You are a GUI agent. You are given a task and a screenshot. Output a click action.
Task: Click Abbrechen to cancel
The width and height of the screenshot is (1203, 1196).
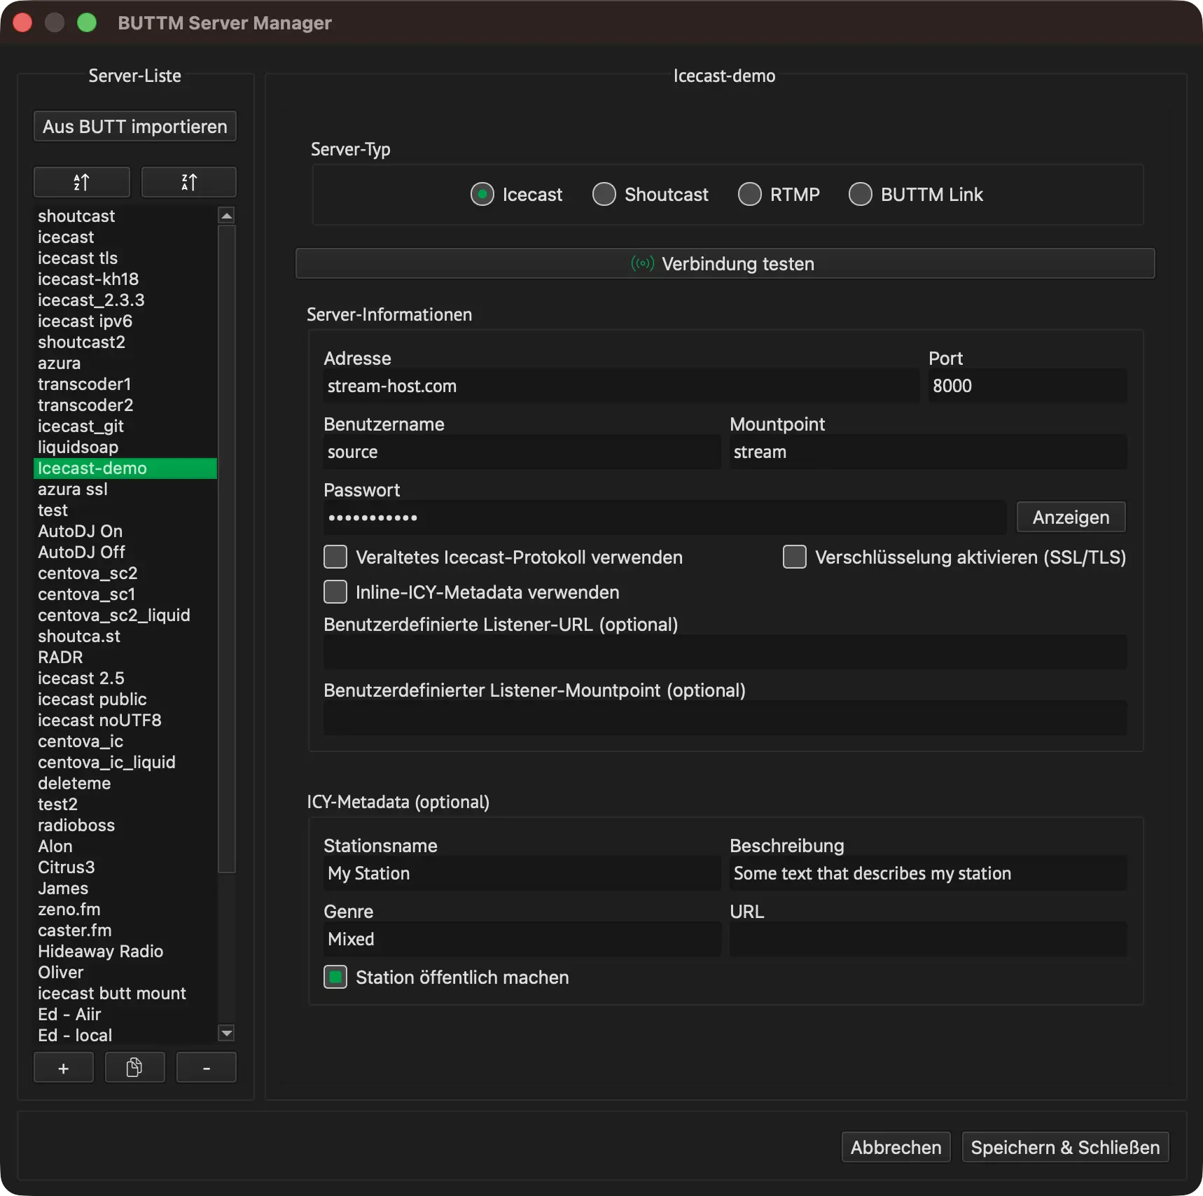click(896, 1147)
